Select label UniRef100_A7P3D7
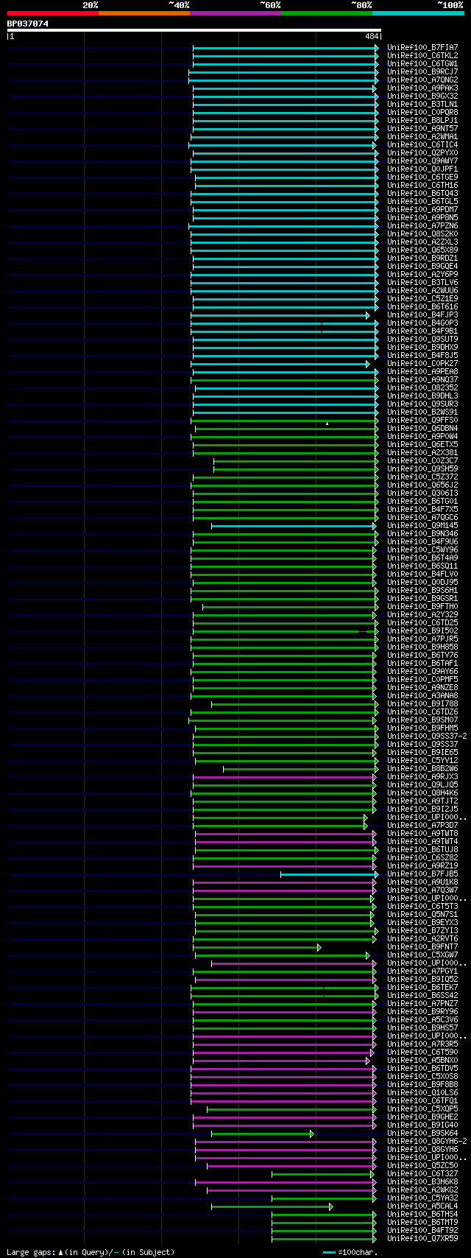The height and width of the screenshot is (1258, 471). point(422,826)
